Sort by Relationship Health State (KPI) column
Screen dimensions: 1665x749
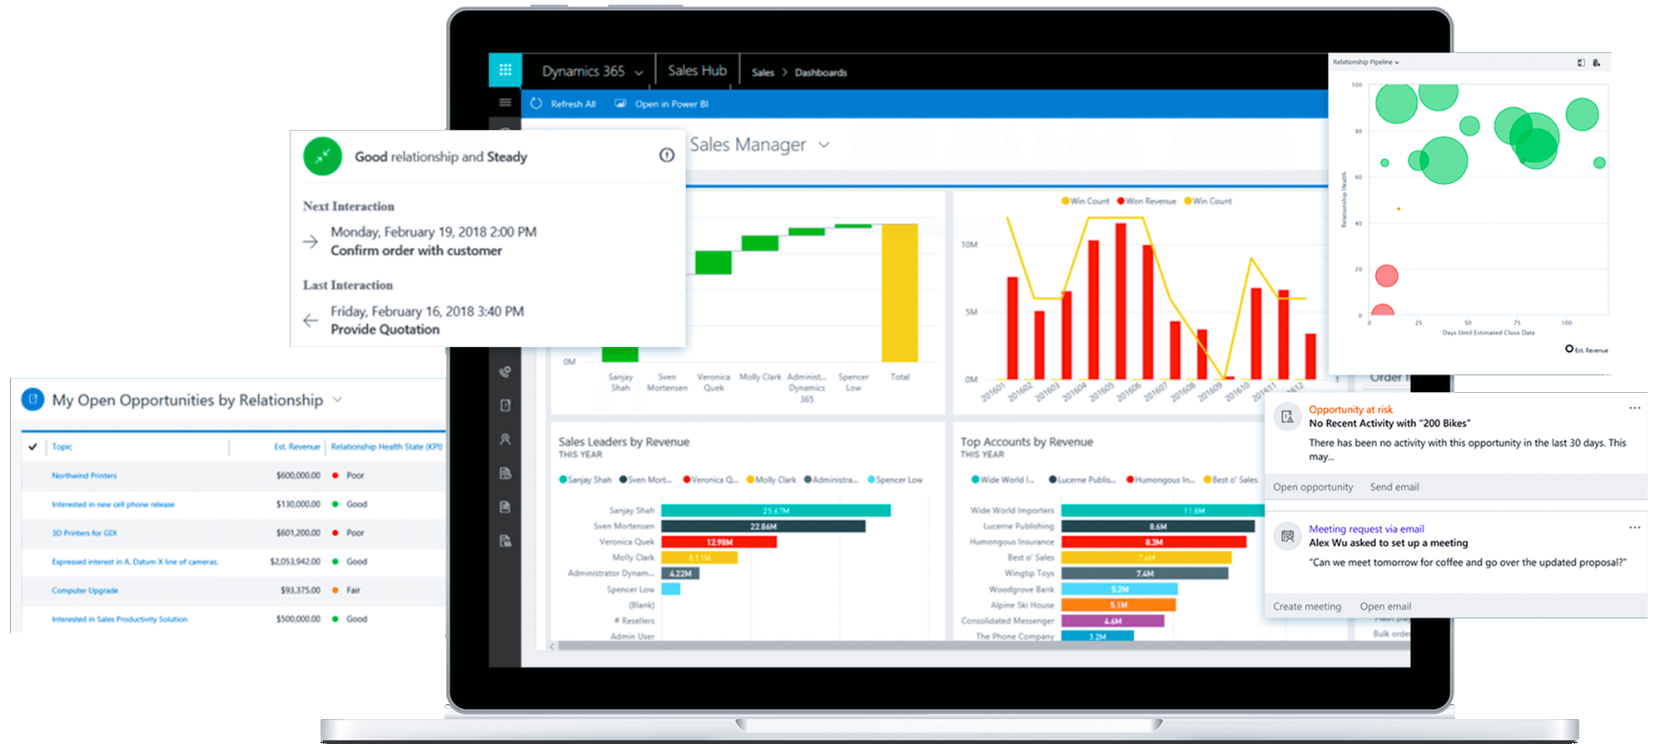[386, 447]
